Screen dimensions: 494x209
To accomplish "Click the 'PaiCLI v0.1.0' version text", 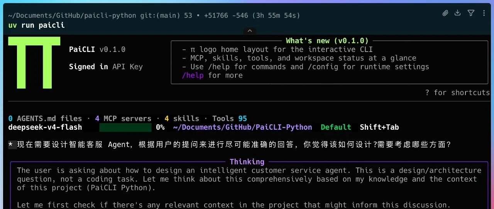I will click(97, 49).
